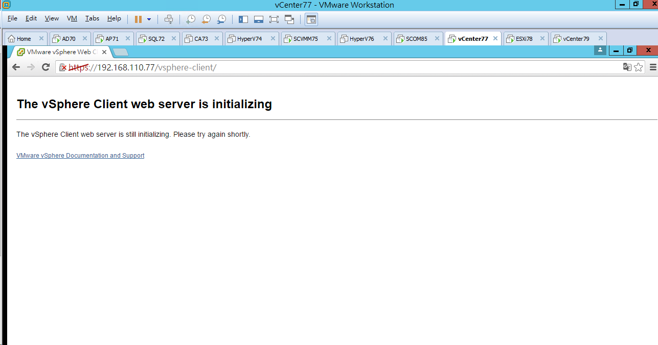The height and width of the screenshot is (345, 658).
Task: Click the insecure HTTPS certificate warning icon
Action: (63, 67)
